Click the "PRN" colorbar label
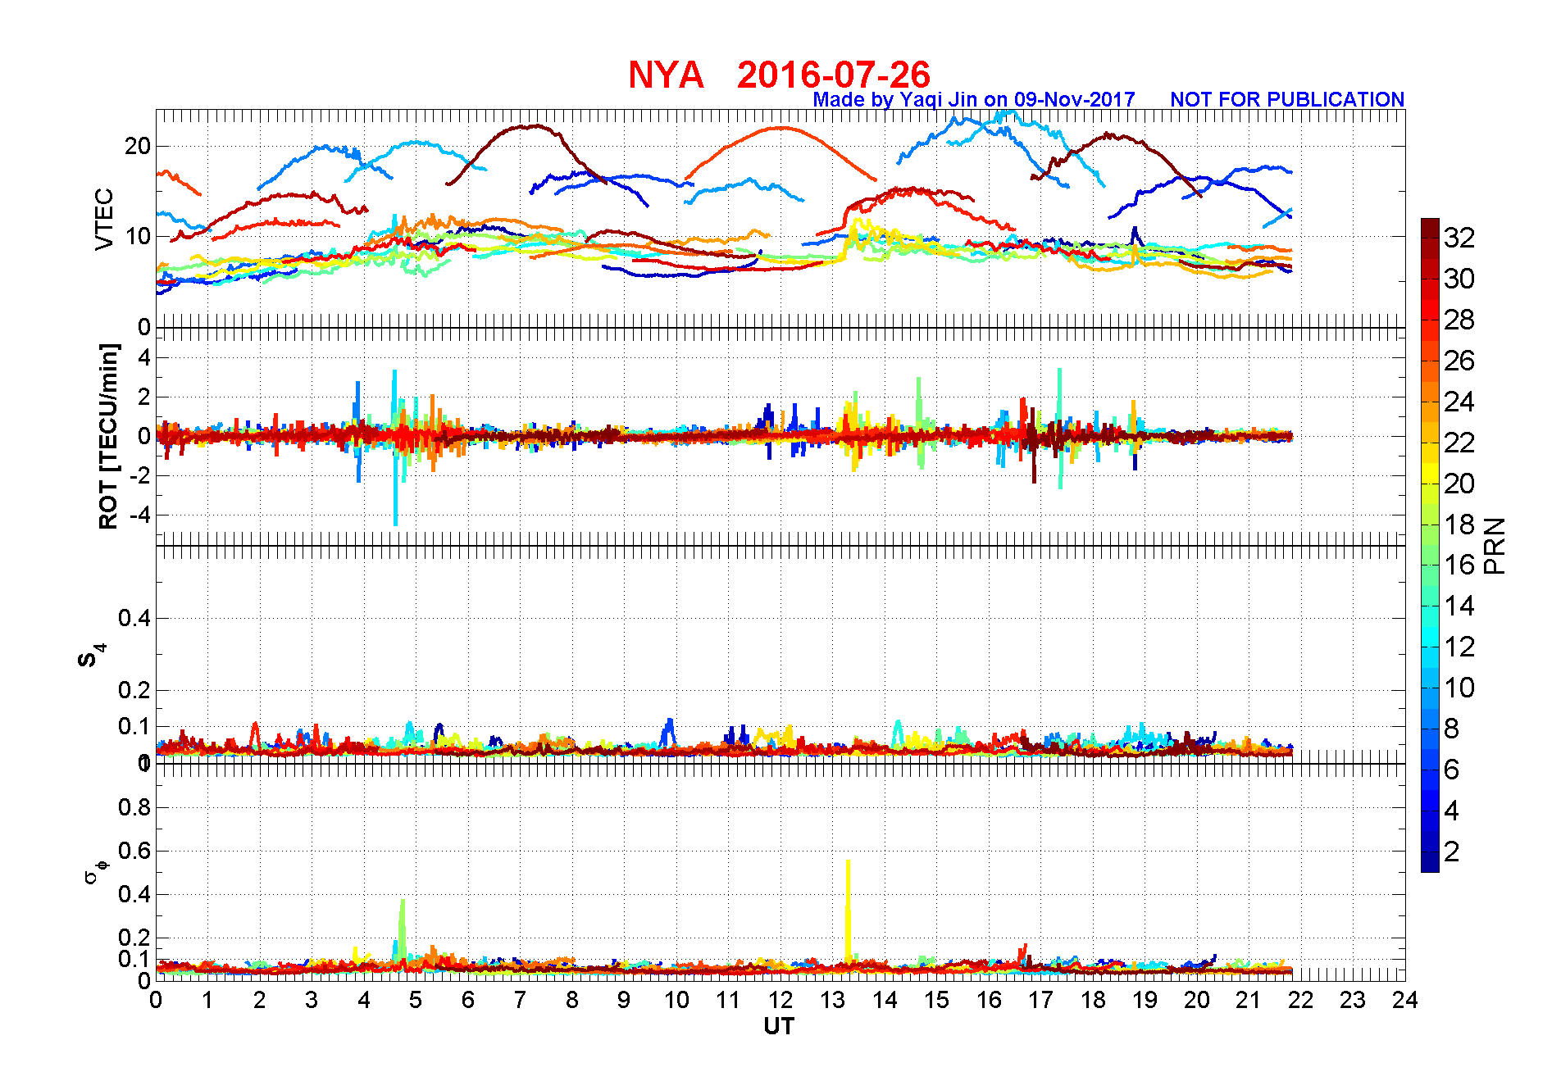 (1495, 546)
